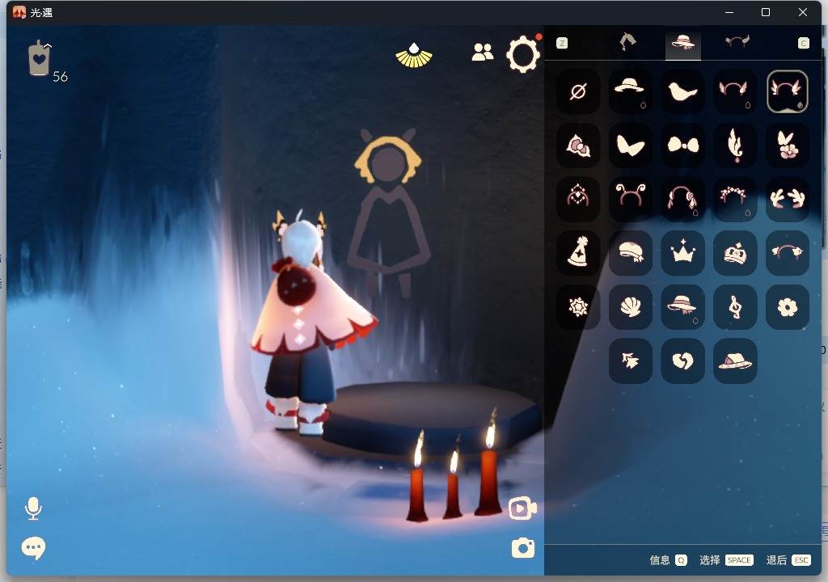Screen dimensions: 828x582
Task: Choose the flat brimmed hat in last row
Action: (734, 361)
